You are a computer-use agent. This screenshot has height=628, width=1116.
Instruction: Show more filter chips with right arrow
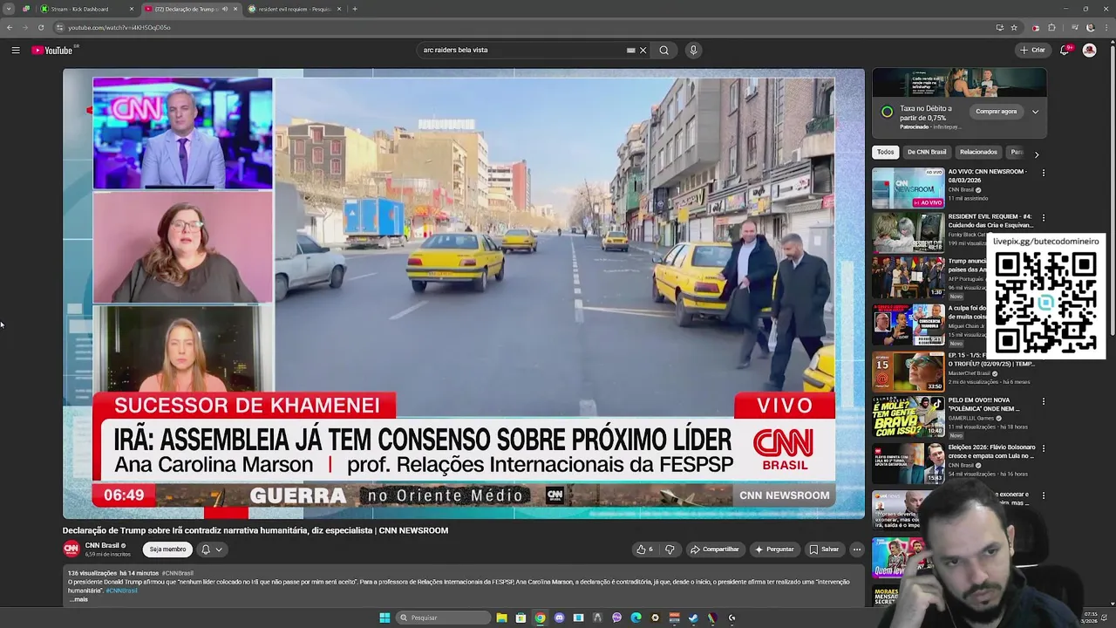(1037, 154)
